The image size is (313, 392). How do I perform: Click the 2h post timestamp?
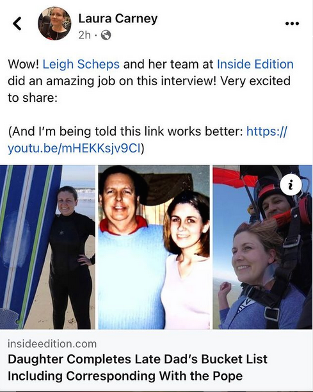tap(84, 35)
